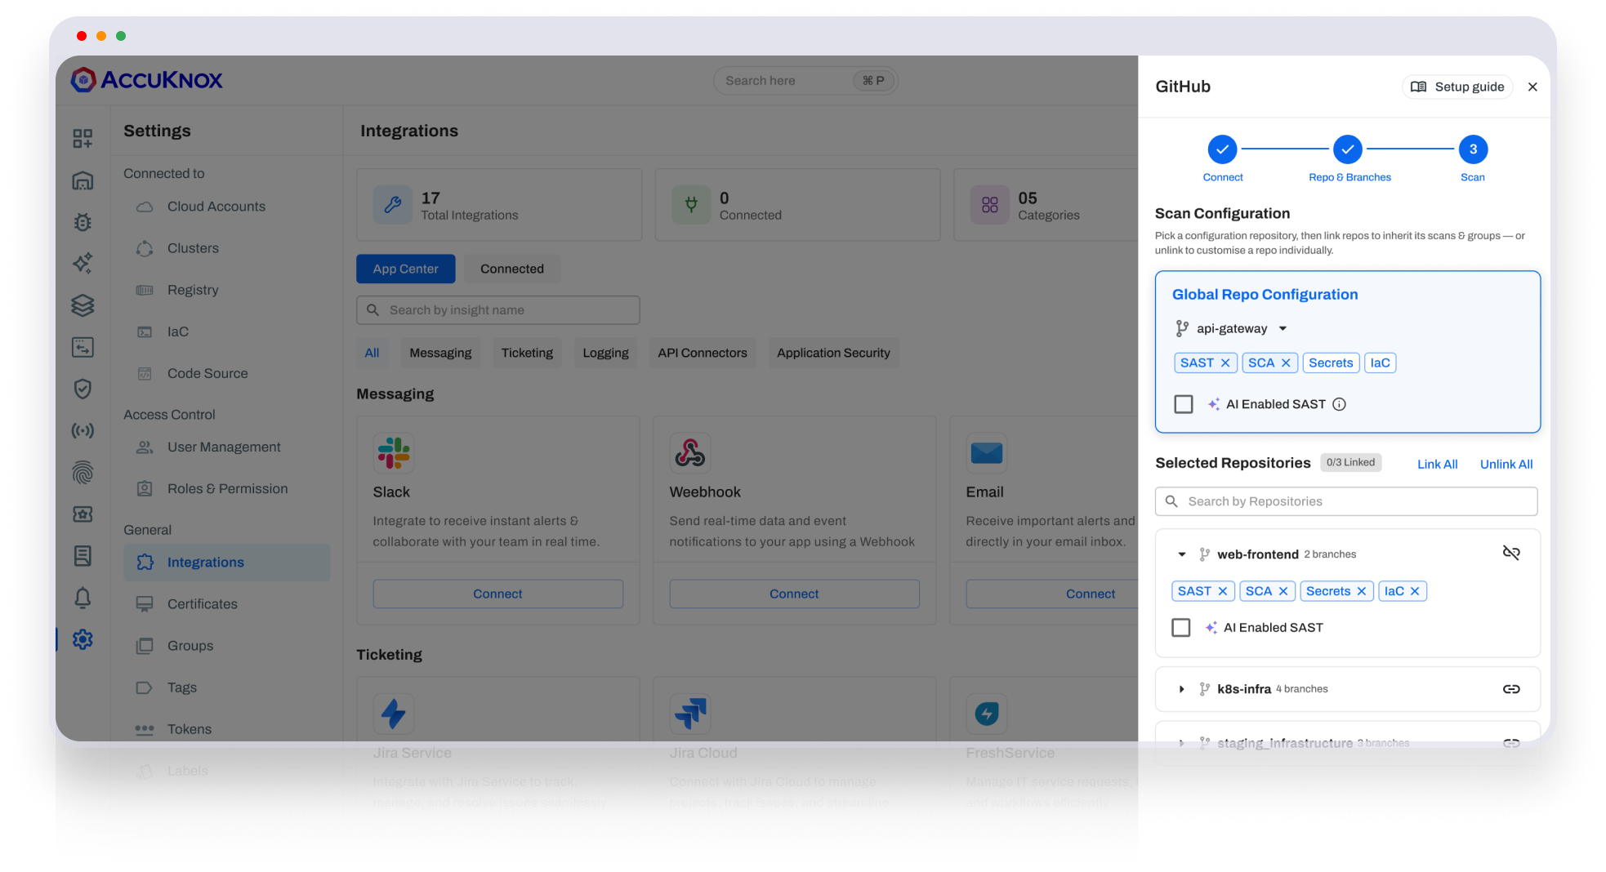Open Roles & Permission settings
The height and width of the screenshot is (872, 1606).
click(227, 488)
